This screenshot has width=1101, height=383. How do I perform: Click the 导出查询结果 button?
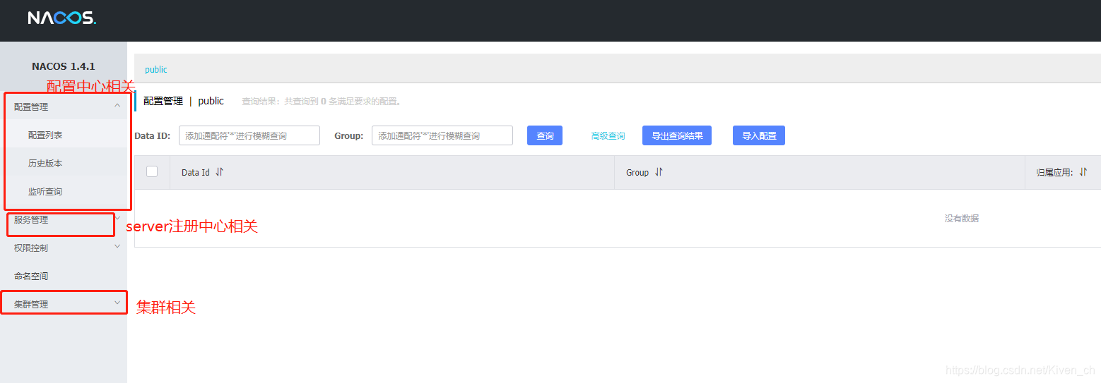point(677,135)
